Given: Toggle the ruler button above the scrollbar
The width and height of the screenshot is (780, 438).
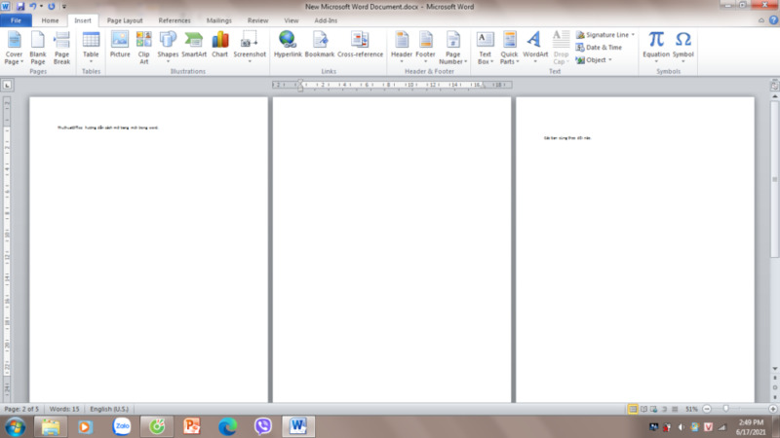Looking at the screenshot, I should [x=773, y=85].
